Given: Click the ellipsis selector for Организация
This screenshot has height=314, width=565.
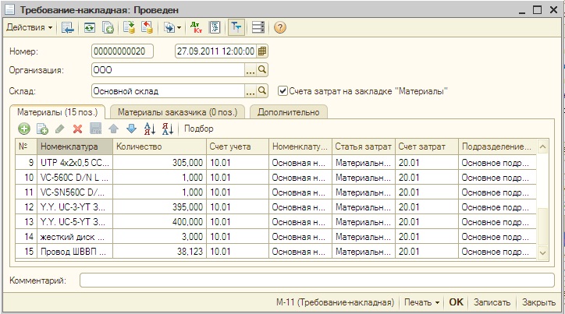Looking at the screenshot, I should click(251, 71).
